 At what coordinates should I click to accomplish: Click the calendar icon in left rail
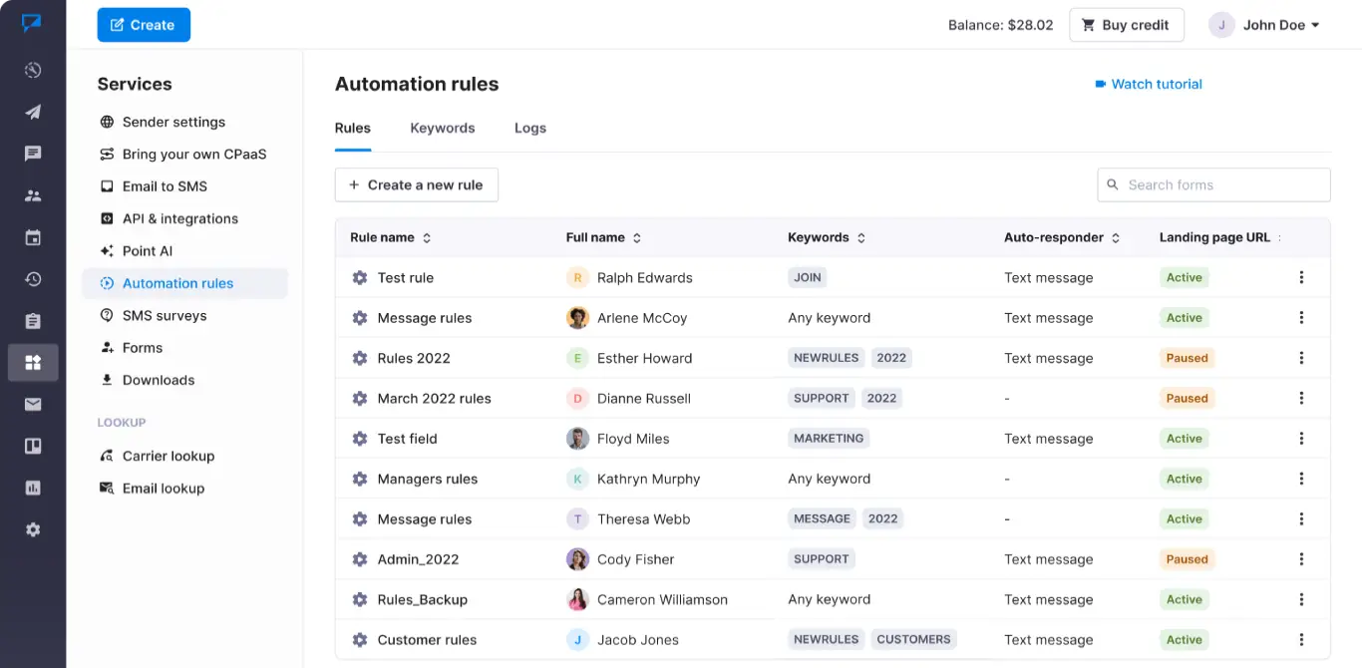tap(33, 237)
